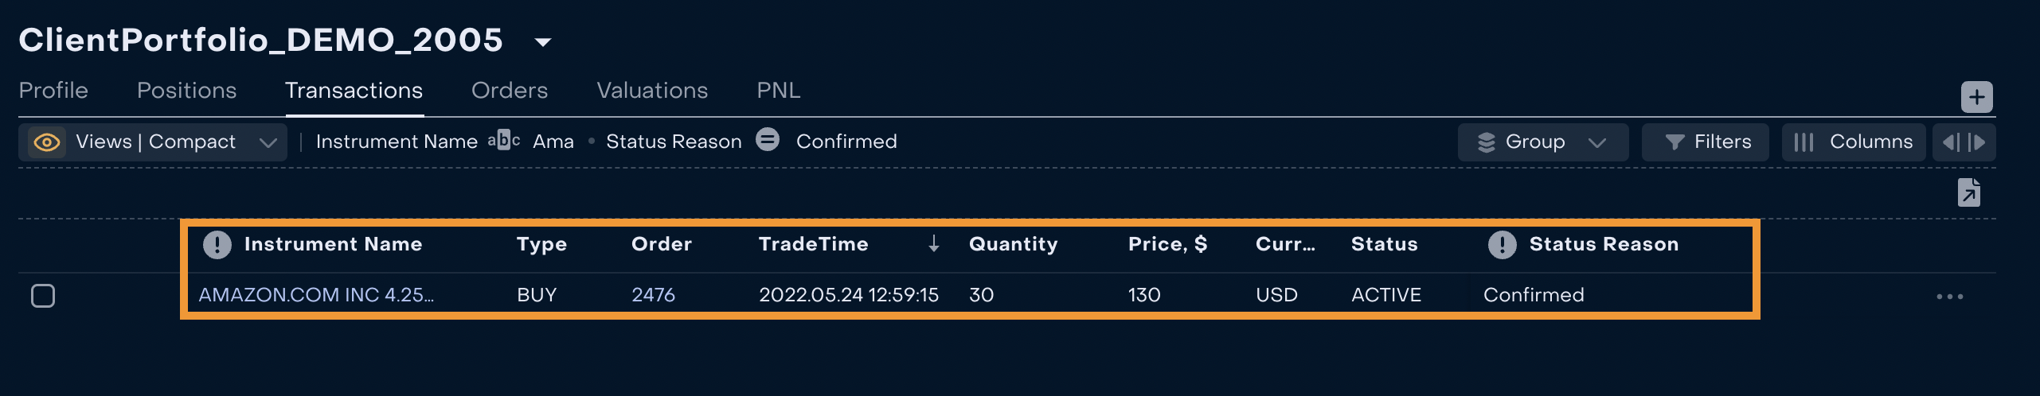Click the export icon above the table
2040x396 pixels.
[x=1968, y=192]
